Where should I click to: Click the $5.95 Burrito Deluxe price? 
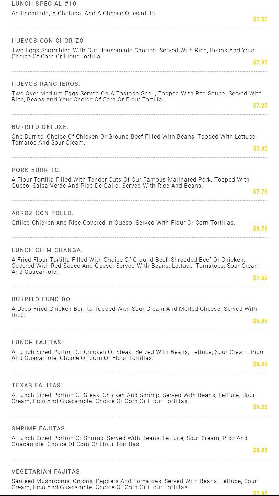coord(260,148)
